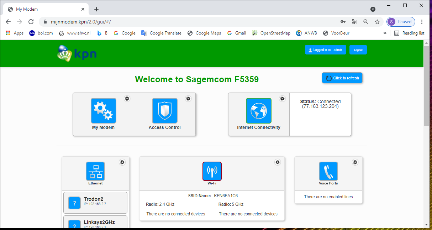The height and width of the screenshot is (230, 432).
Task: Open the tab search dropdown arrow
Action: pos(373,9)
